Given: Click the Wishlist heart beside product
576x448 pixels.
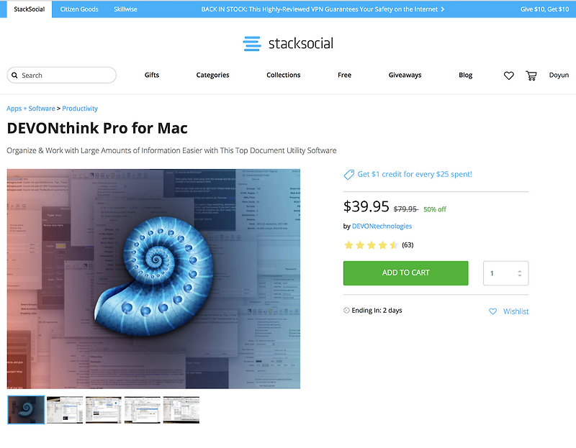Looking at the screenshot, I should 492,311.
